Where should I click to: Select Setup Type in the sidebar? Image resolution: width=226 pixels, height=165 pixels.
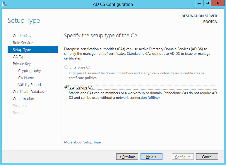pos(32,49)
